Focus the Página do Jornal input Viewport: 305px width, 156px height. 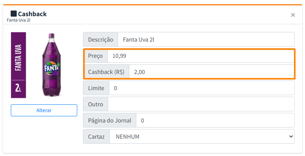pyautogui.click(x=215, y=121)
